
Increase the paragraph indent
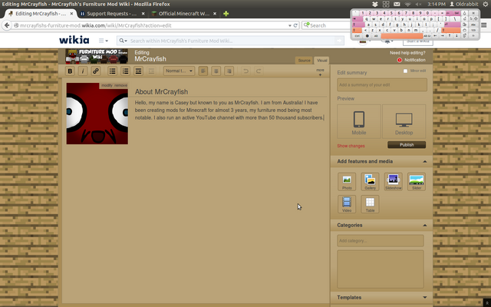click(x=138, y=71)
